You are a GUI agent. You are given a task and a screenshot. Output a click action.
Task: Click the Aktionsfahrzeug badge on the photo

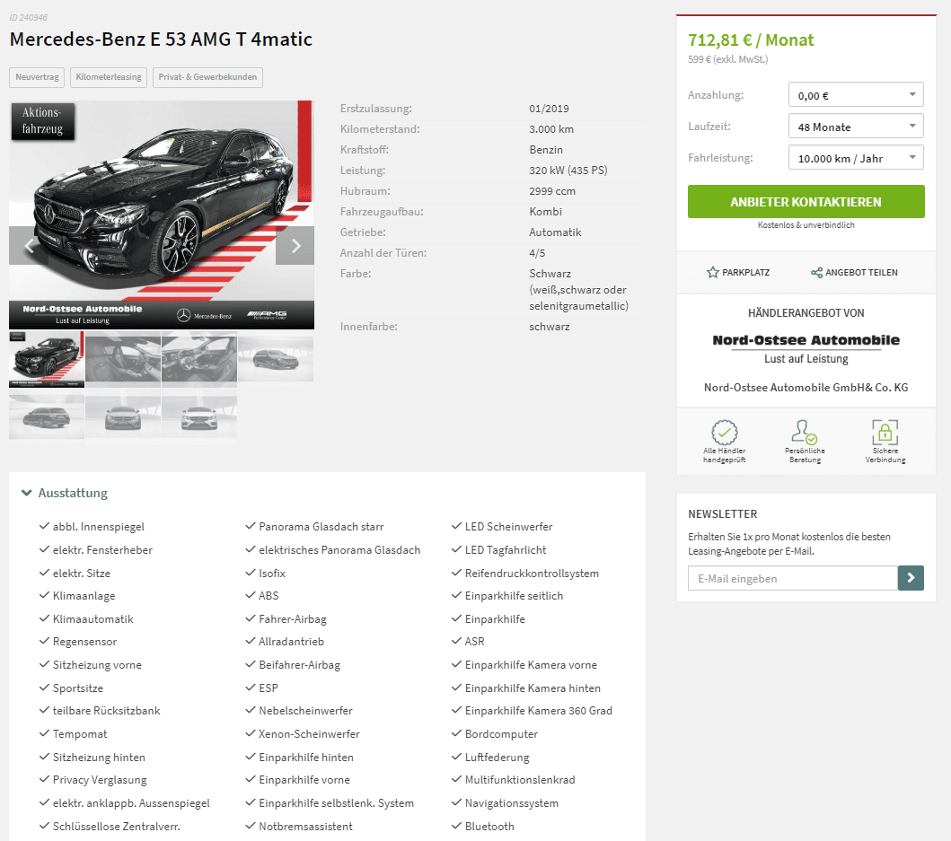point(42,120)
